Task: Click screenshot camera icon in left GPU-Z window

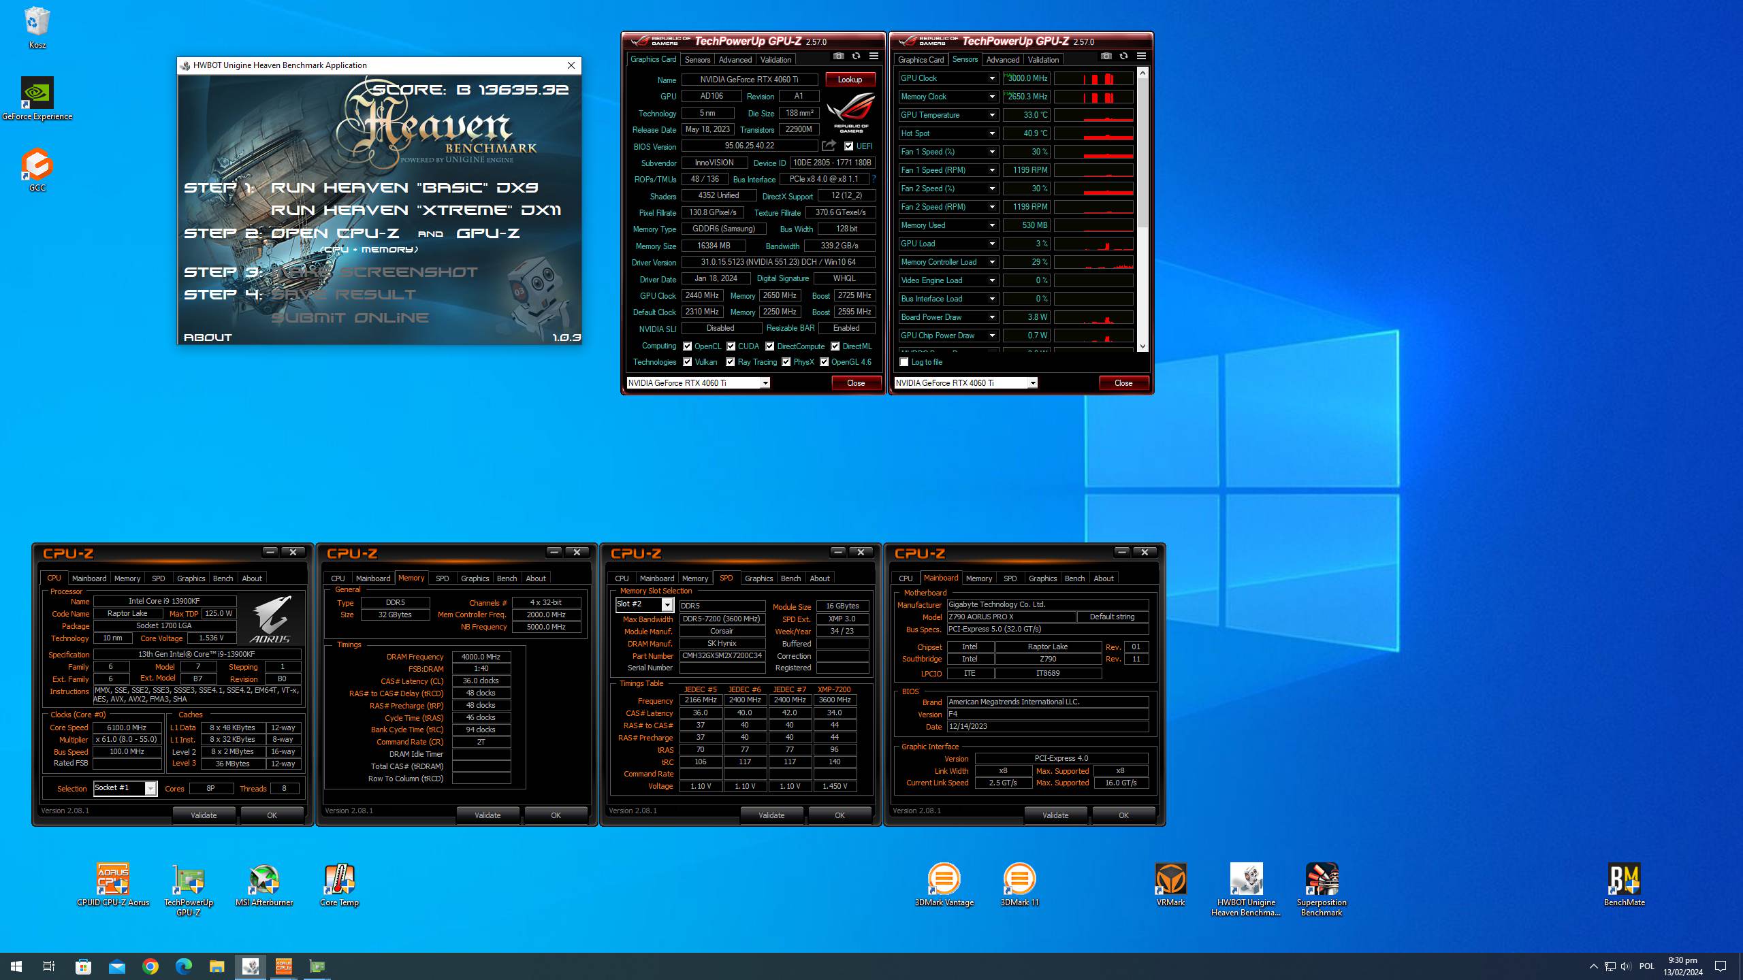Action: 838,56
